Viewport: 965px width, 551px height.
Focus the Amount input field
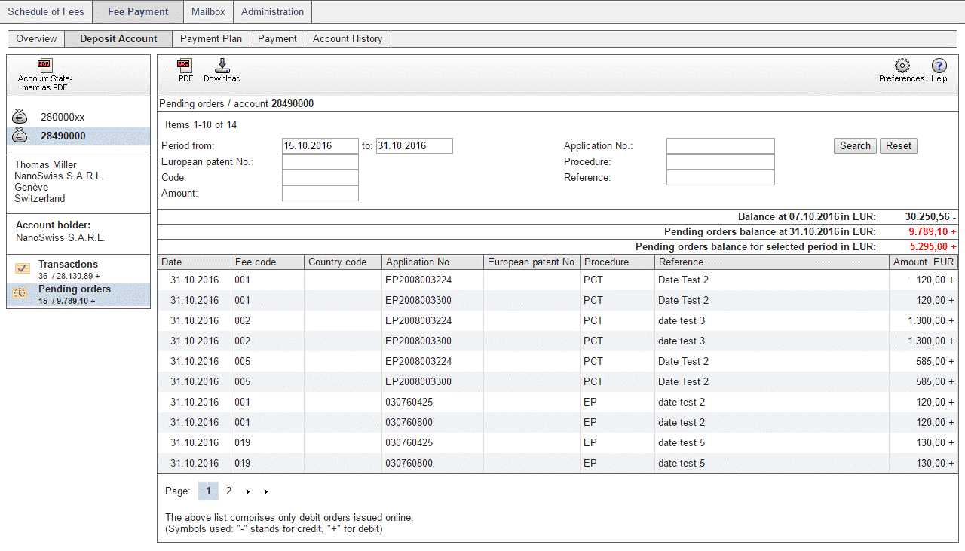[320, 194]
